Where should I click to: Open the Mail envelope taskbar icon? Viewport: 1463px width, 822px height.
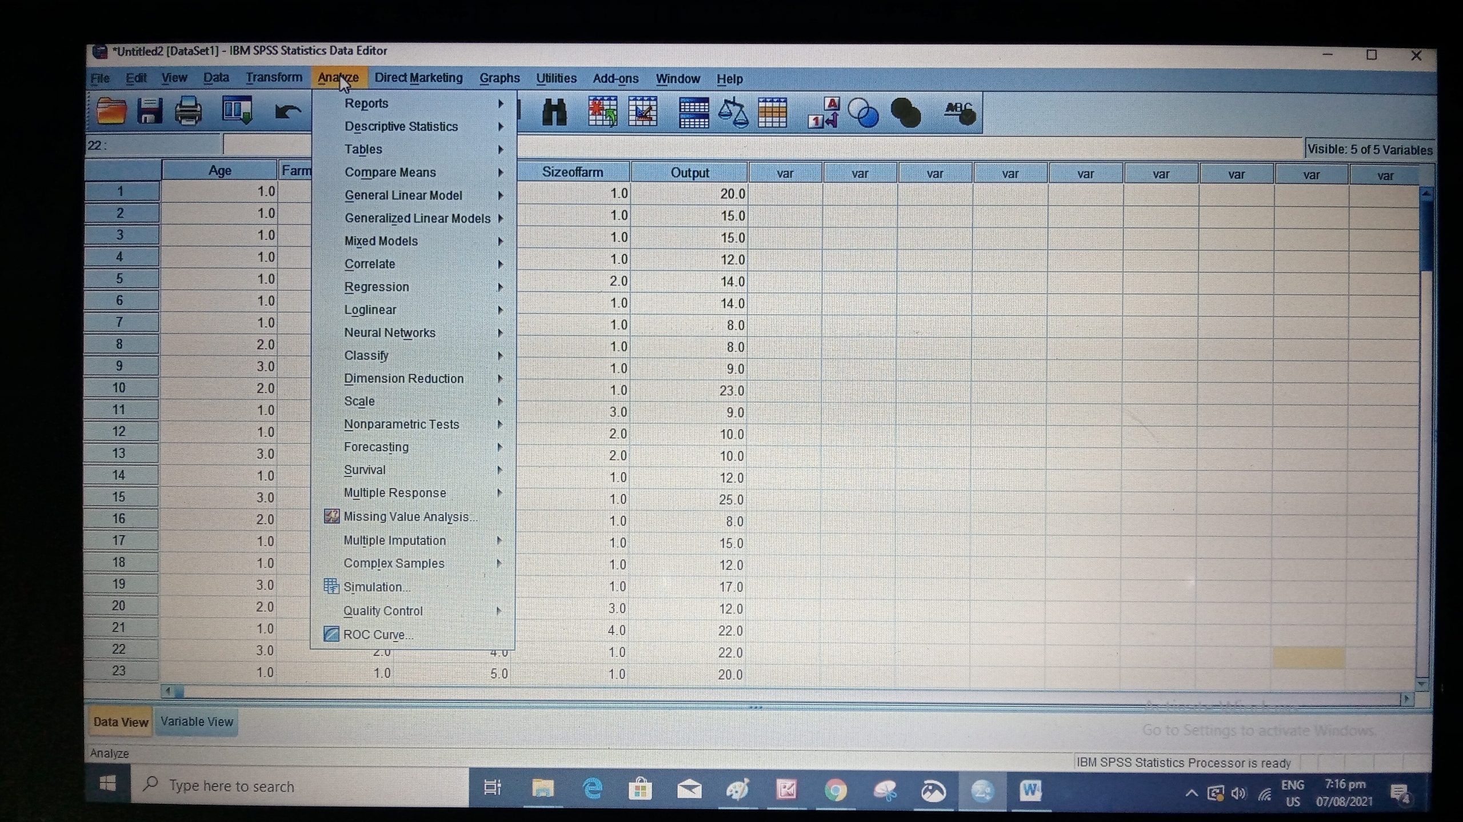click(689, 790)
